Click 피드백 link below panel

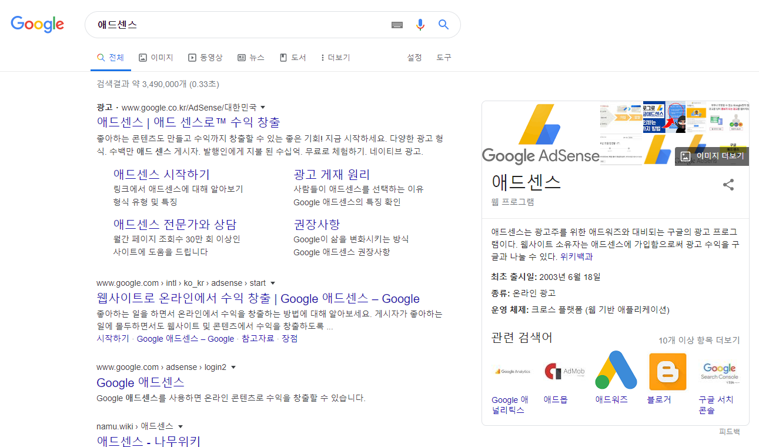tap(730, 432)
